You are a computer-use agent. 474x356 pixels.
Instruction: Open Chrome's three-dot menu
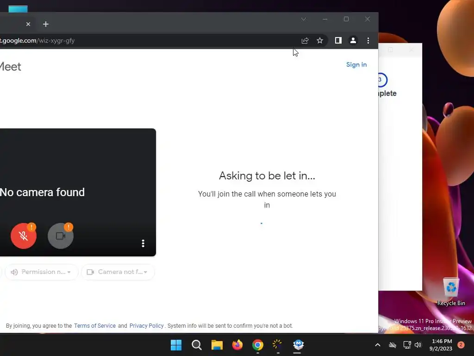pos(368,41)
